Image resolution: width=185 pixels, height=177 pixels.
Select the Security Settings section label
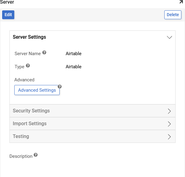tap(31, 111)
